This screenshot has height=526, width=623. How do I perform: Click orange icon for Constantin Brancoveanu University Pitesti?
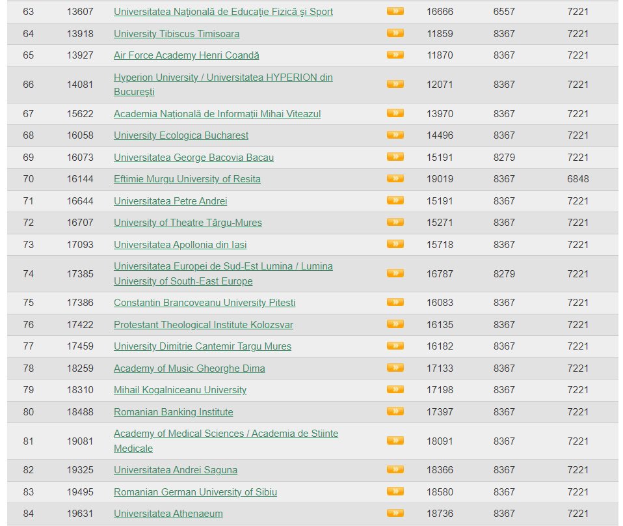395,303
